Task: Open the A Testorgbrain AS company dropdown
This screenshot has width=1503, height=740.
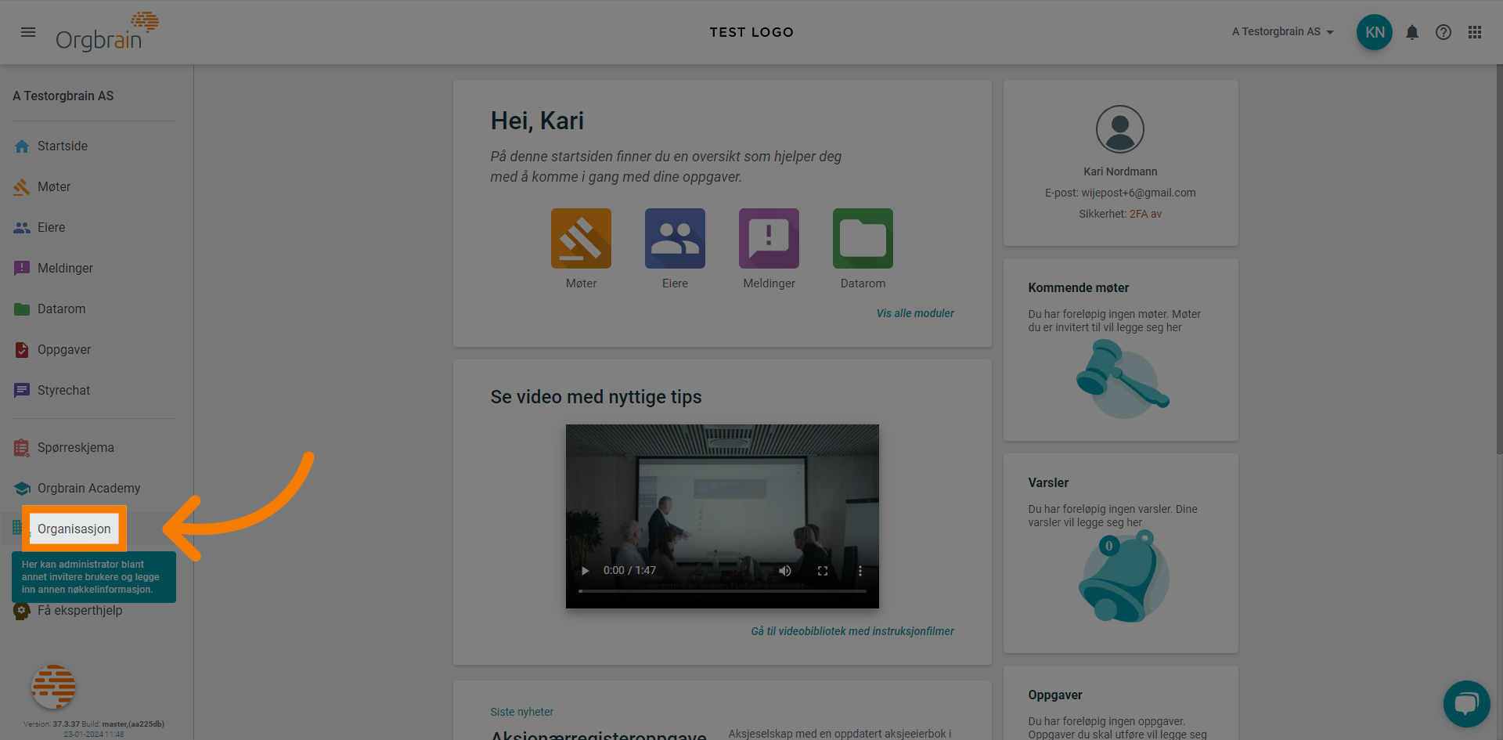Action: 1283,32
